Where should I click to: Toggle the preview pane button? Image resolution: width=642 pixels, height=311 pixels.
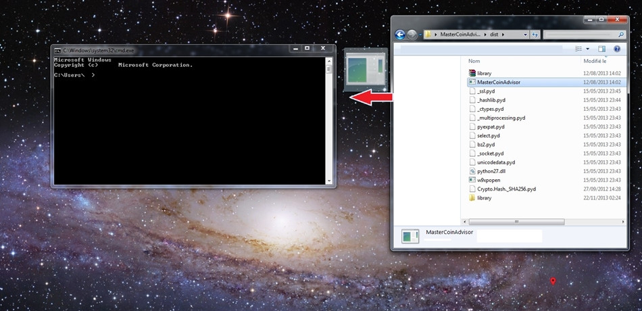coord(601,49)
